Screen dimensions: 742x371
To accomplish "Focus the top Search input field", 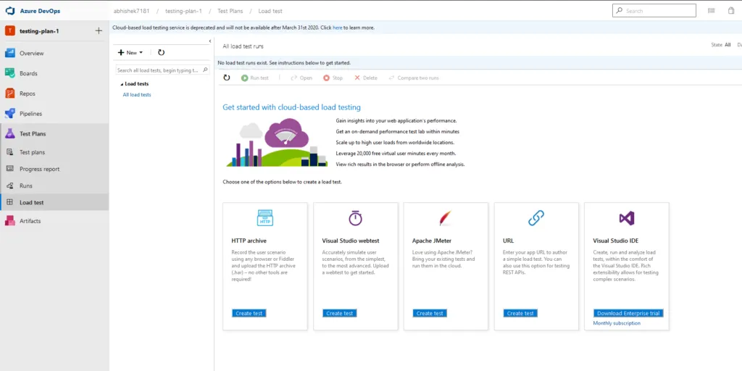I will tap(654, 10).
